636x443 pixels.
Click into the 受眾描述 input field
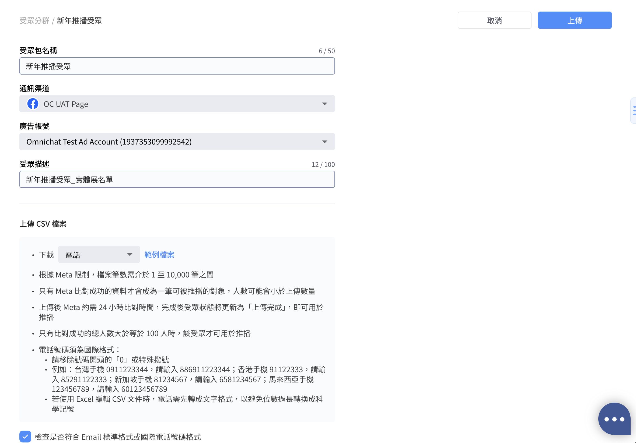[177, 180]
